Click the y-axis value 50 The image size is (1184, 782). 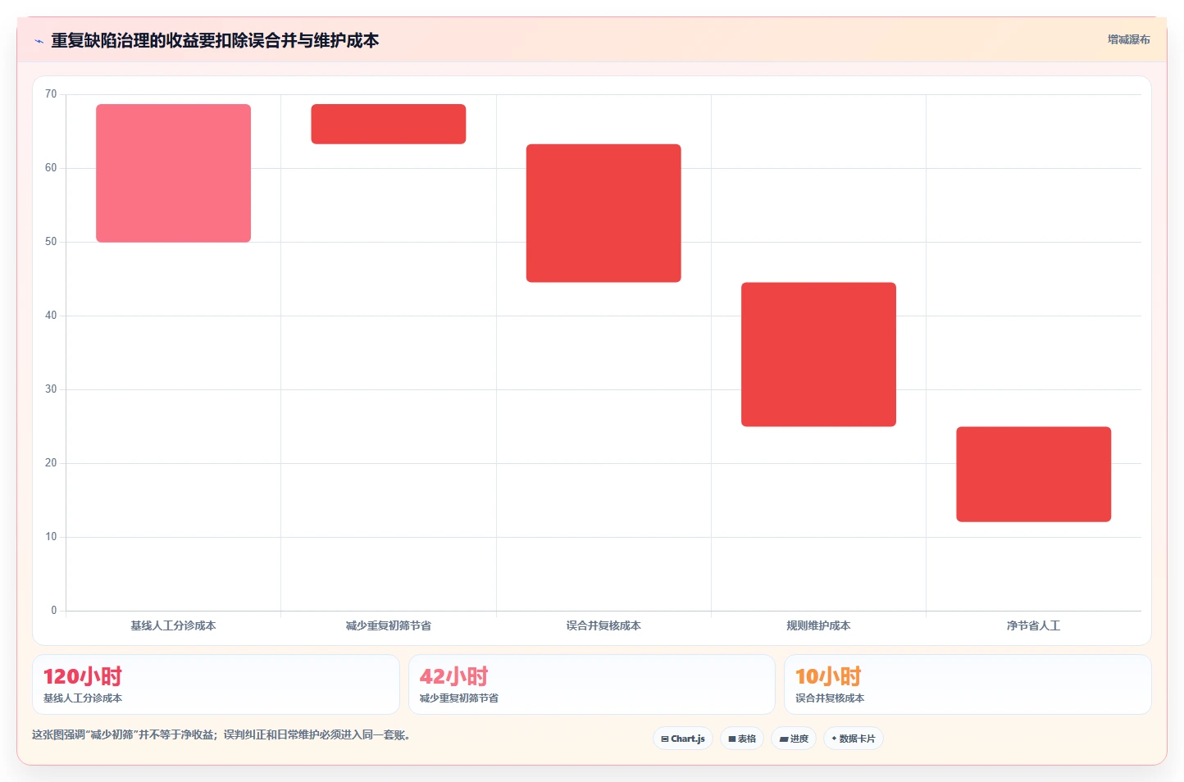coord(51,242)
